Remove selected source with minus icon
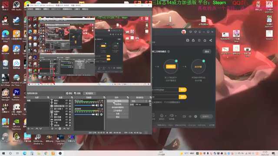 [56, 129]
